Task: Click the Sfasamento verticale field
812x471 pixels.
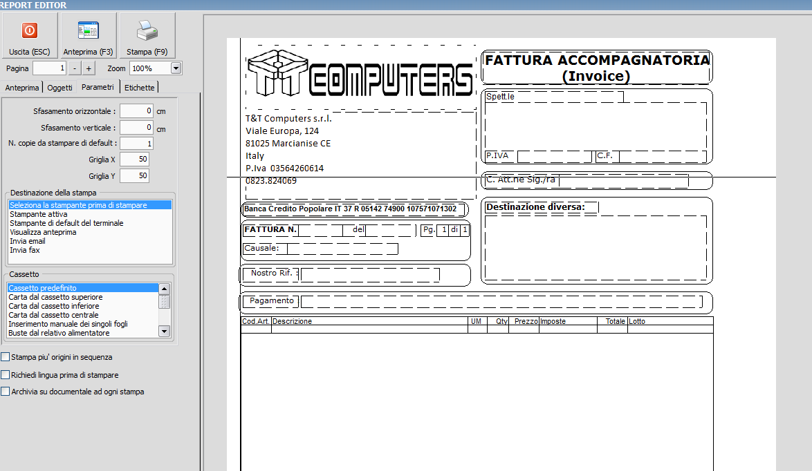Action: point(137,128)
